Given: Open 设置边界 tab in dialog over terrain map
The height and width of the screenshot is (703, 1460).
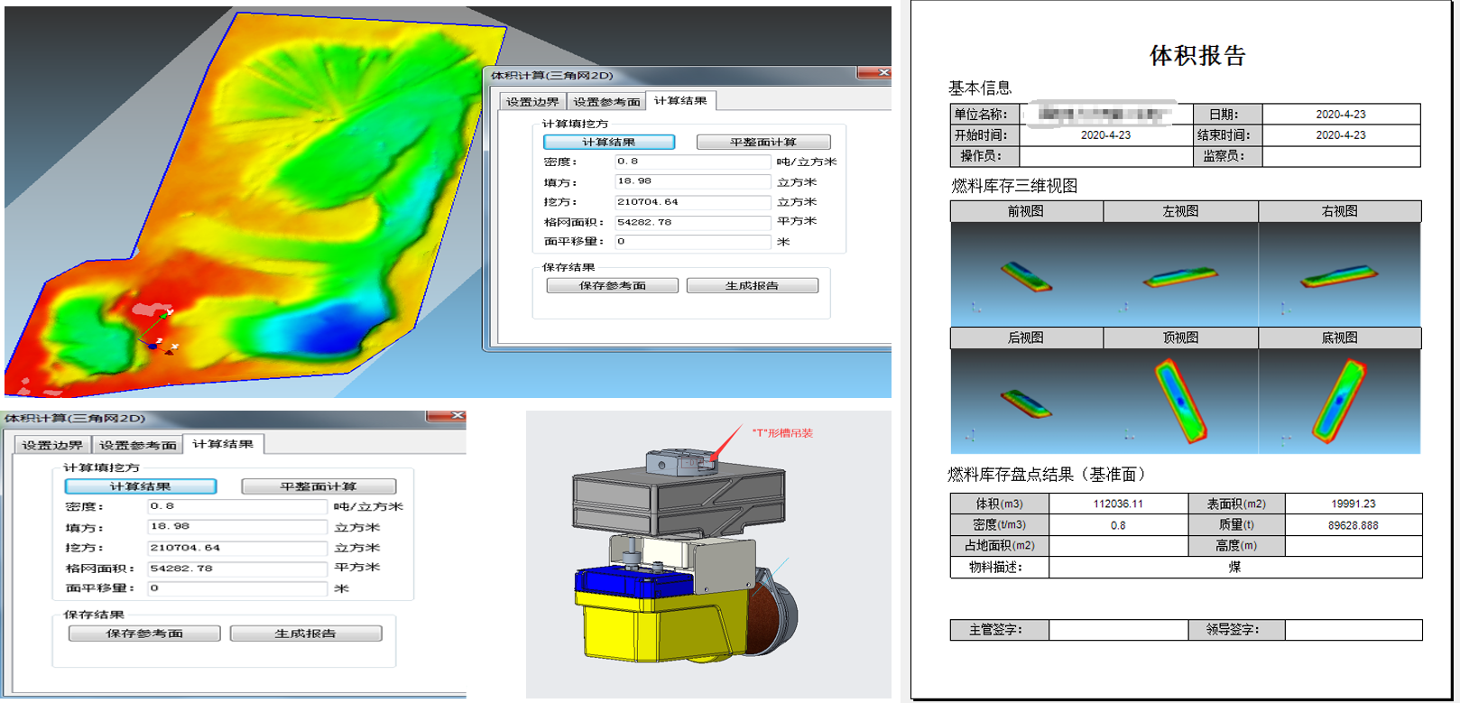Looking at the screenshot, I should (532, 101).
